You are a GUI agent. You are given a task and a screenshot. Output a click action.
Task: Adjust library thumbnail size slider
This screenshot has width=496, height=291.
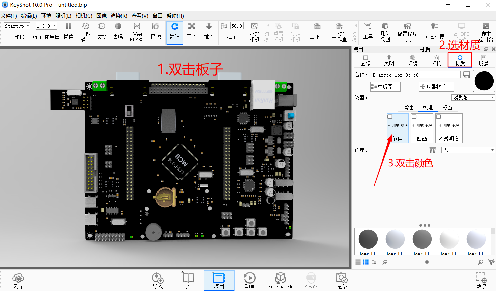coord(427,262)
